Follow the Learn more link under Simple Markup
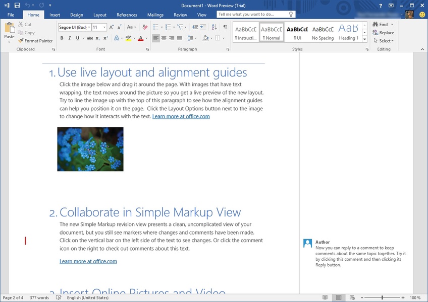 point(88,261)
